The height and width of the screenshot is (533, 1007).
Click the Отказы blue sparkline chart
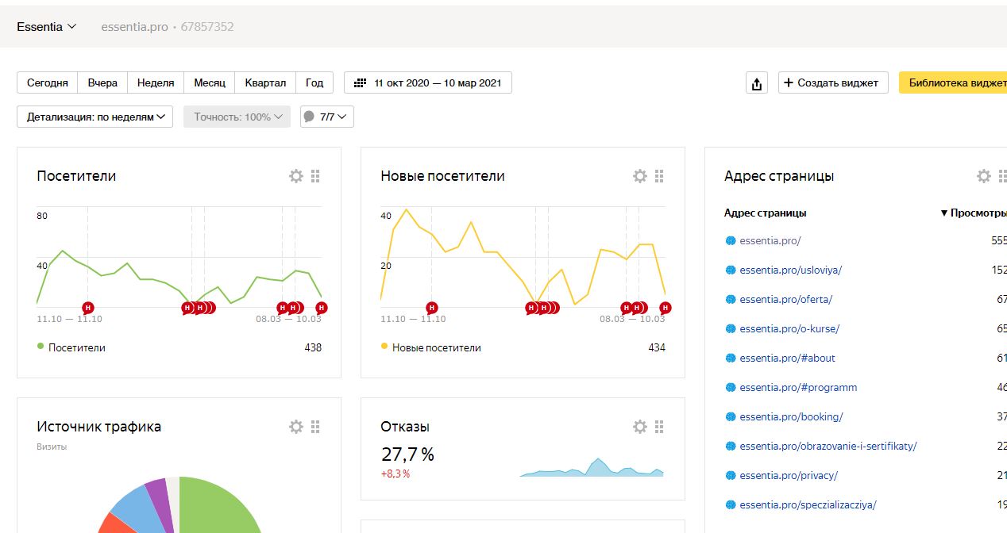click(592, 467)
